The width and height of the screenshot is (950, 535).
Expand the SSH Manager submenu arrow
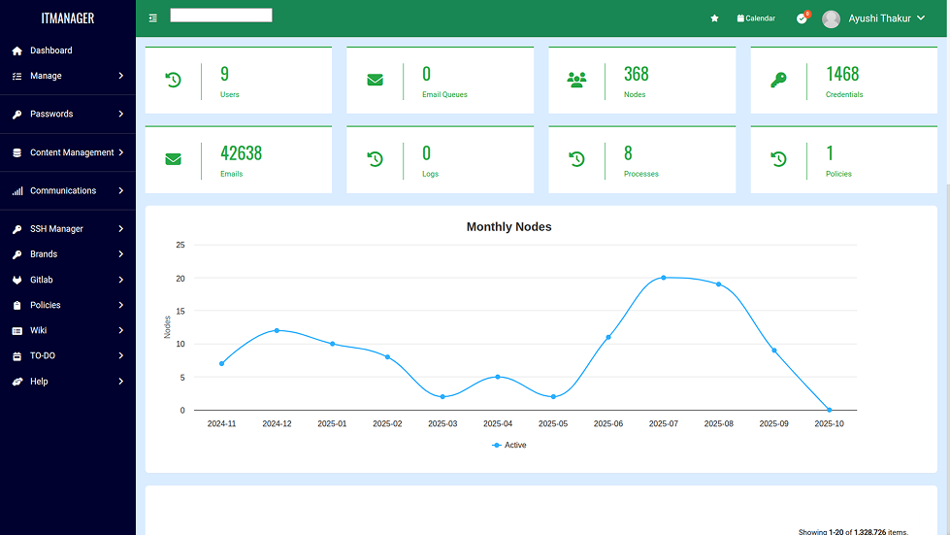[121, 229]
